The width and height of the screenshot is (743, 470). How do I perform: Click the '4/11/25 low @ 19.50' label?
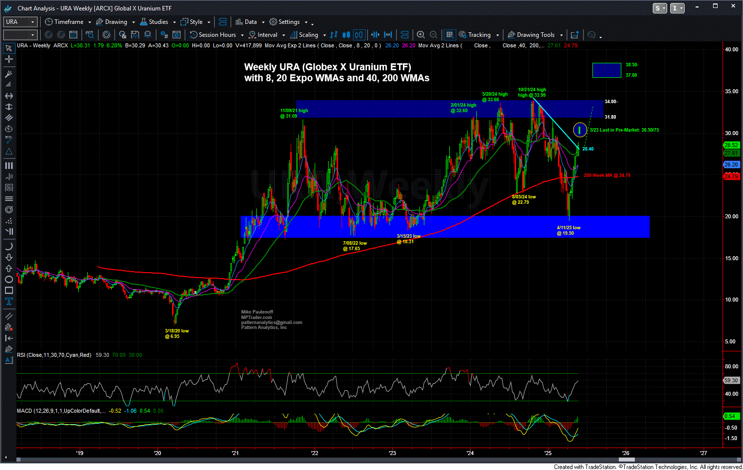pos(568,230)
